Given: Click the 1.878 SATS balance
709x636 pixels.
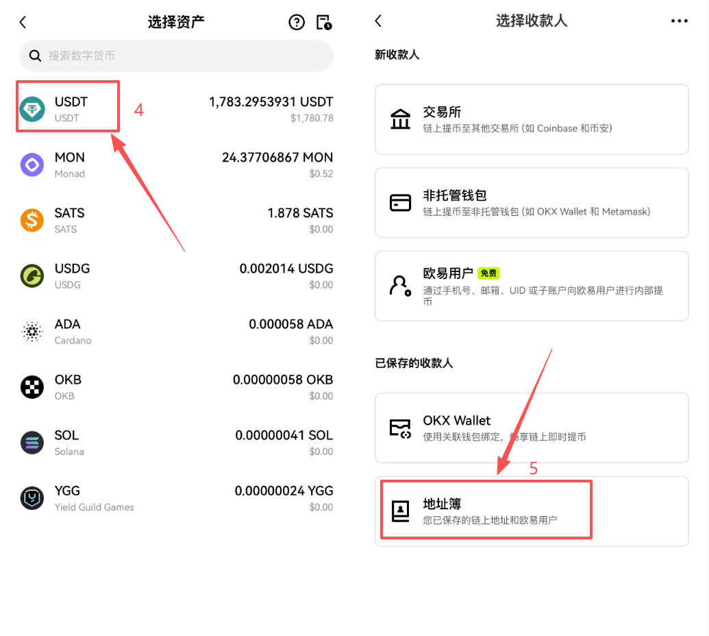Looking at the screenshot, I should tap(300, 213).
